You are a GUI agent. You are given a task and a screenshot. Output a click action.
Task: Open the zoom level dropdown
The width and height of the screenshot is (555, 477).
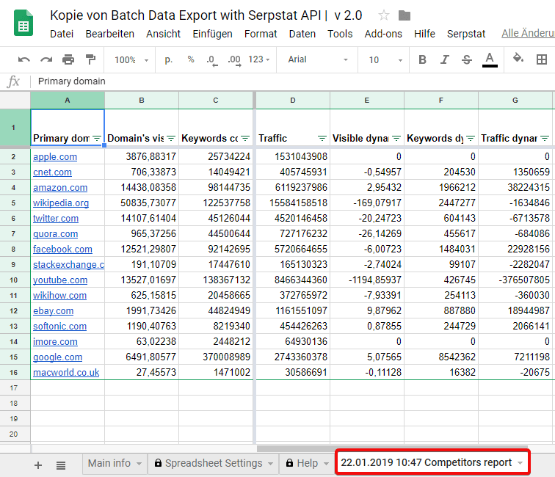131,59
